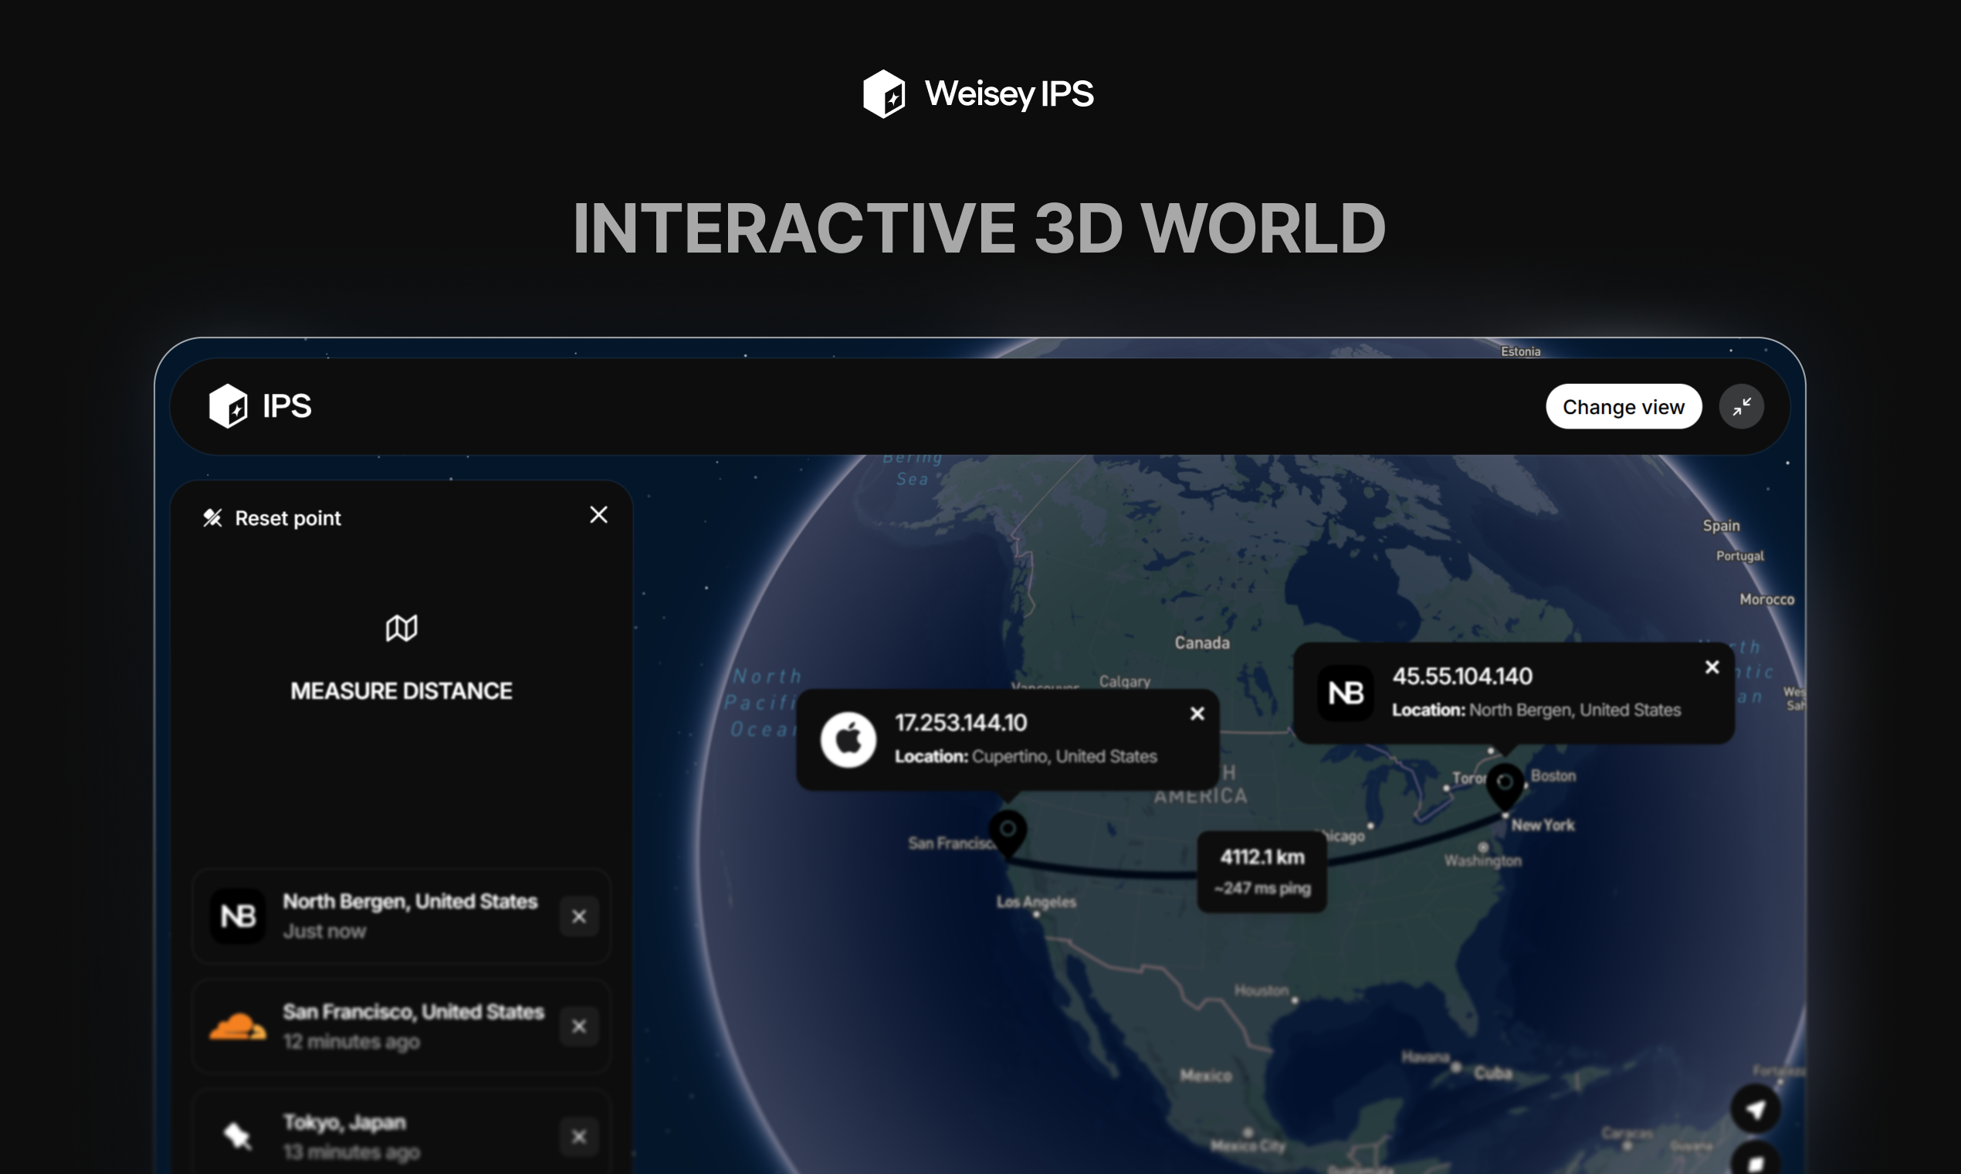Remove North Bergen from the measurement list
1961x1174 pixels.
tap(580, 915)
